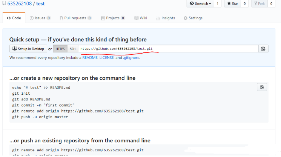Switch to the Issues tab
The width and height of the screenshot is (281, 157).
(x=40, y=18)
